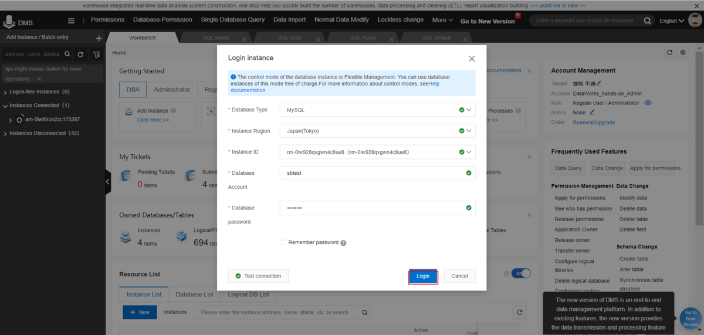Switch to the Workbench tab
The image size is (704, 335).
pyautogui.click(x=143, y=38)
